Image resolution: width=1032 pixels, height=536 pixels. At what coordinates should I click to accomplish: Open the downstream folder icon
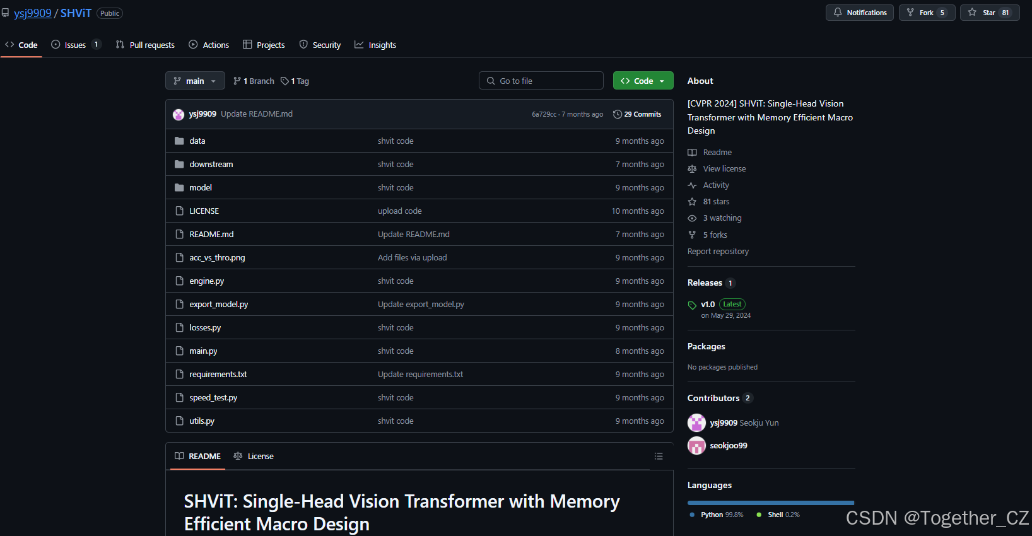click(179, 165)
